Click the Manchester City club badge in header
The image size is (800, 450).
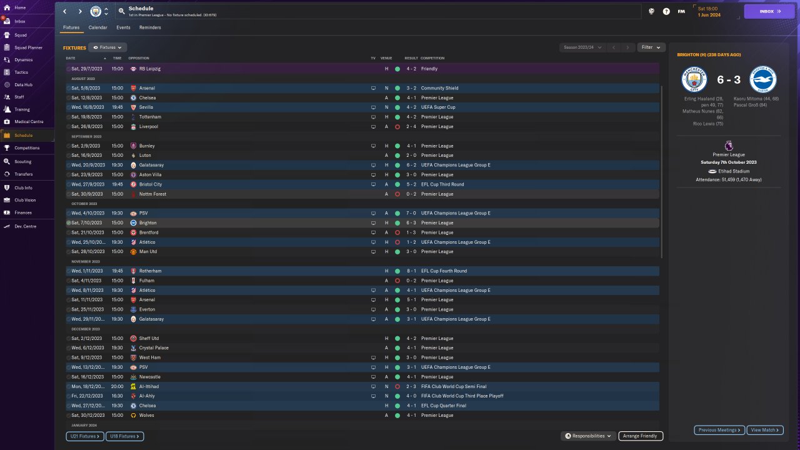[96, 11]
